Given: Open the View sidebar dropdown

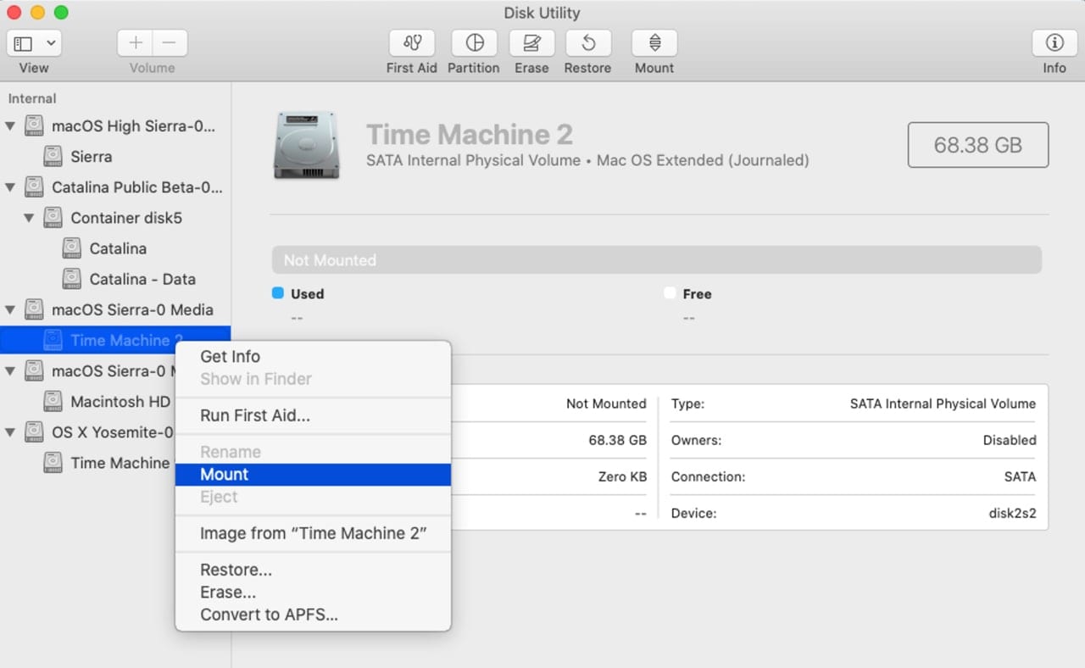Looking at the screenshot, I should (34, 43).
